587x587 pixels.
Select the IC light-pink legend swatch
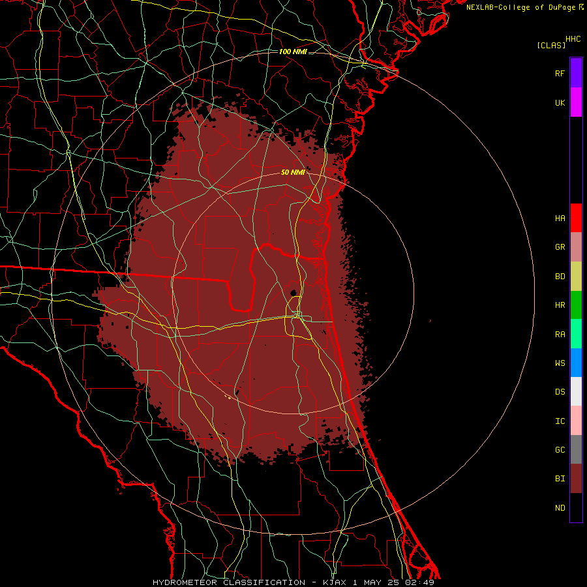coord(576,421)
